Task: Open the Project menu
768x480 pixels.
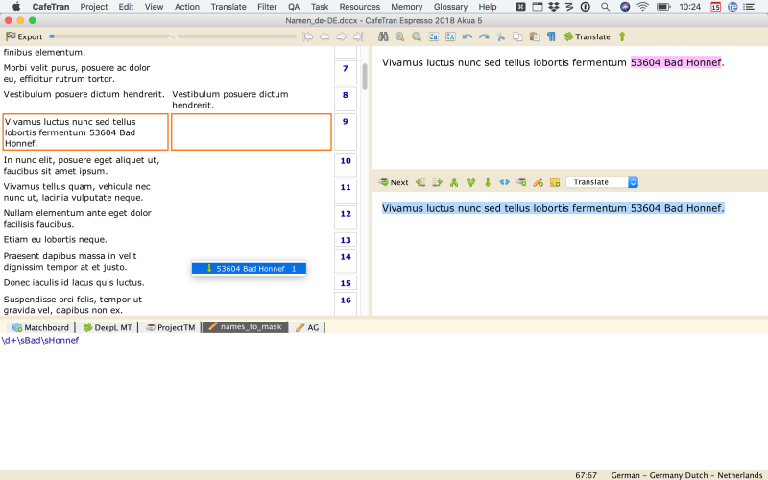Action: coord(93,7)
